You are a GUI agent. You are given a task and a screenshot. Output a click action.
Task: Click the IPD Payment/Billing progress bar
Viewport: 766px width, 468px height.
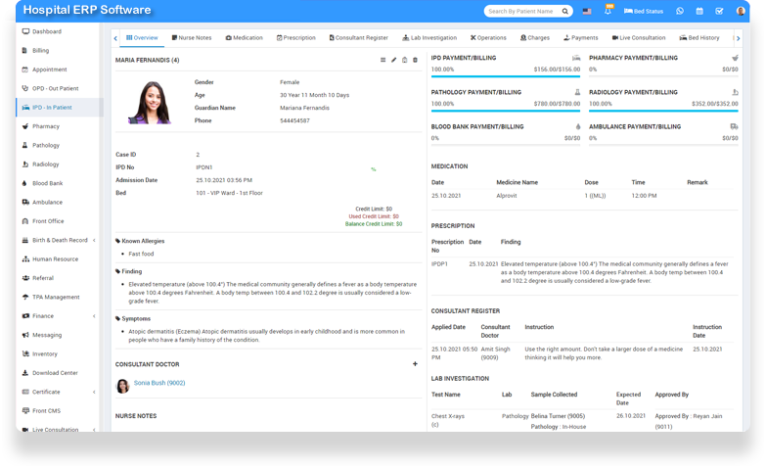click(x=506, y=80)
